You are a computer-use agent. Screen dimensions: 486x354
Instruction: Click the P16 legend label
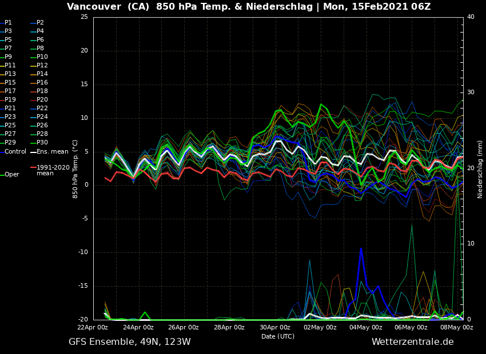click(42, 83)
